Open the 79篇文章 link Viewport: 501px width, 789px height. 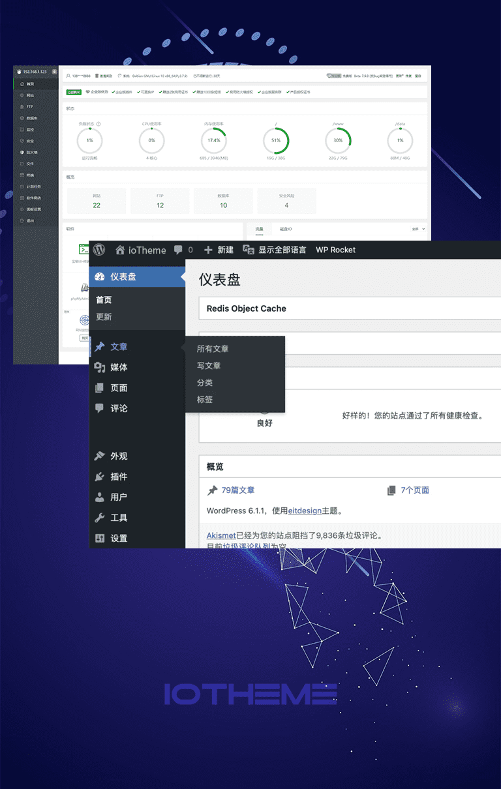(x=238, y=490)
